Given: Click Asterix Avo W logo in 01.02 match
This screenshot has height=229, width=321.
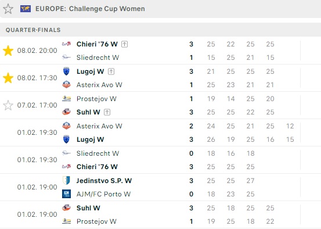Looking at the screenshot, I should 66,126.
